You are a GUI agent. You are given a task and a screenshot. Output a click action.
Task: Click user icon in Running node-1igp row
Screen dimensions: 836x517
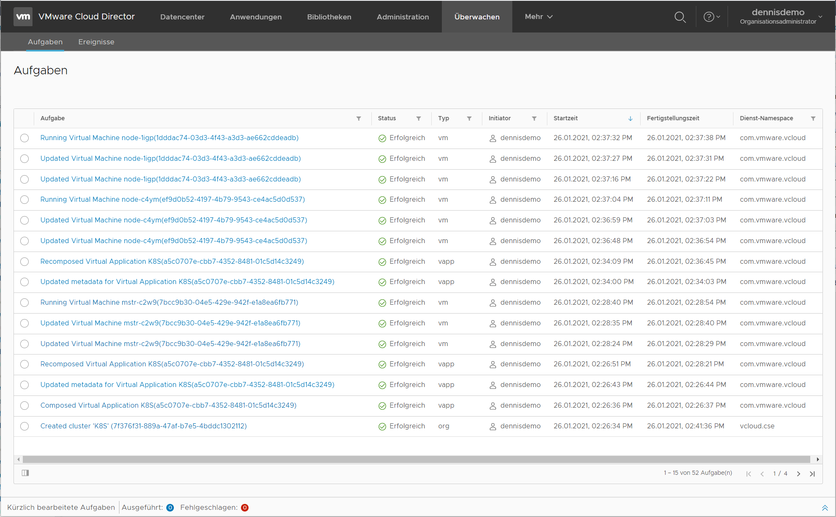pos(492,138)
